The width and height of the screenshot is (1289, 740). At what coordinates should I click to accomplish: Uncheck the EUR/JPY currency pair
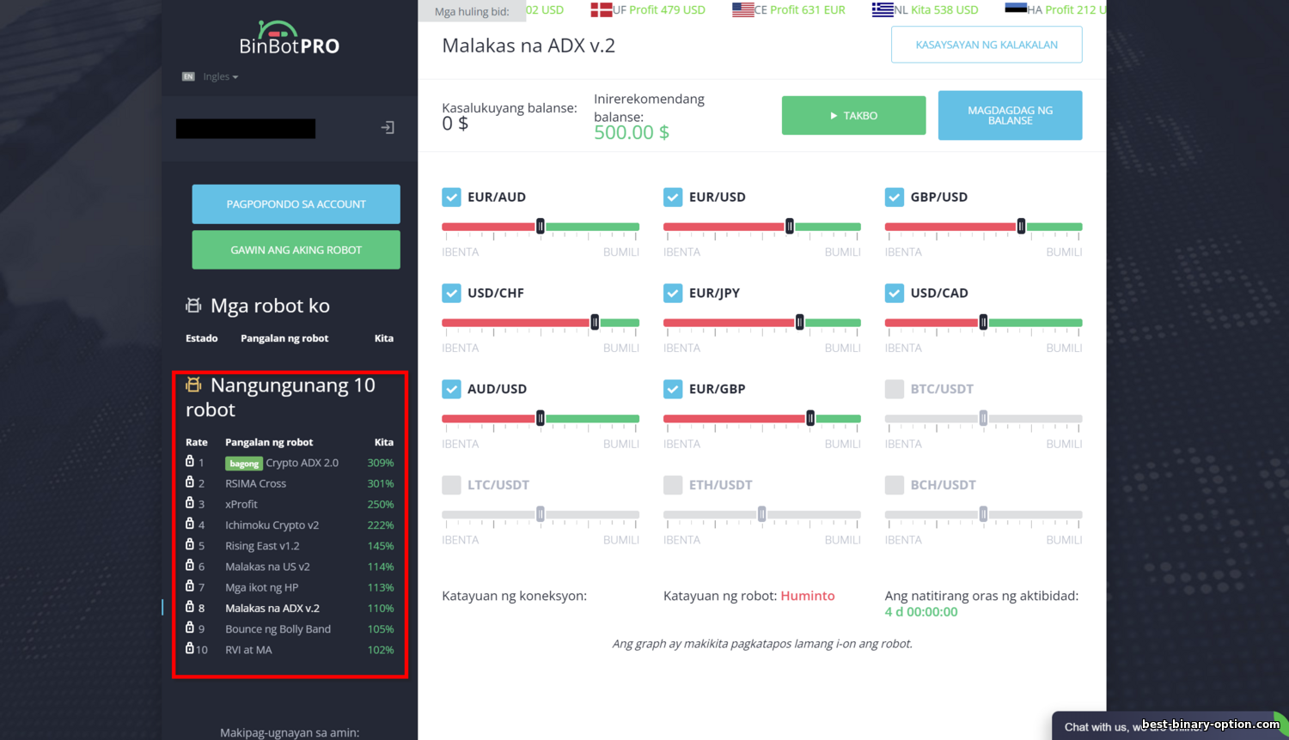[x=673, y=294]
